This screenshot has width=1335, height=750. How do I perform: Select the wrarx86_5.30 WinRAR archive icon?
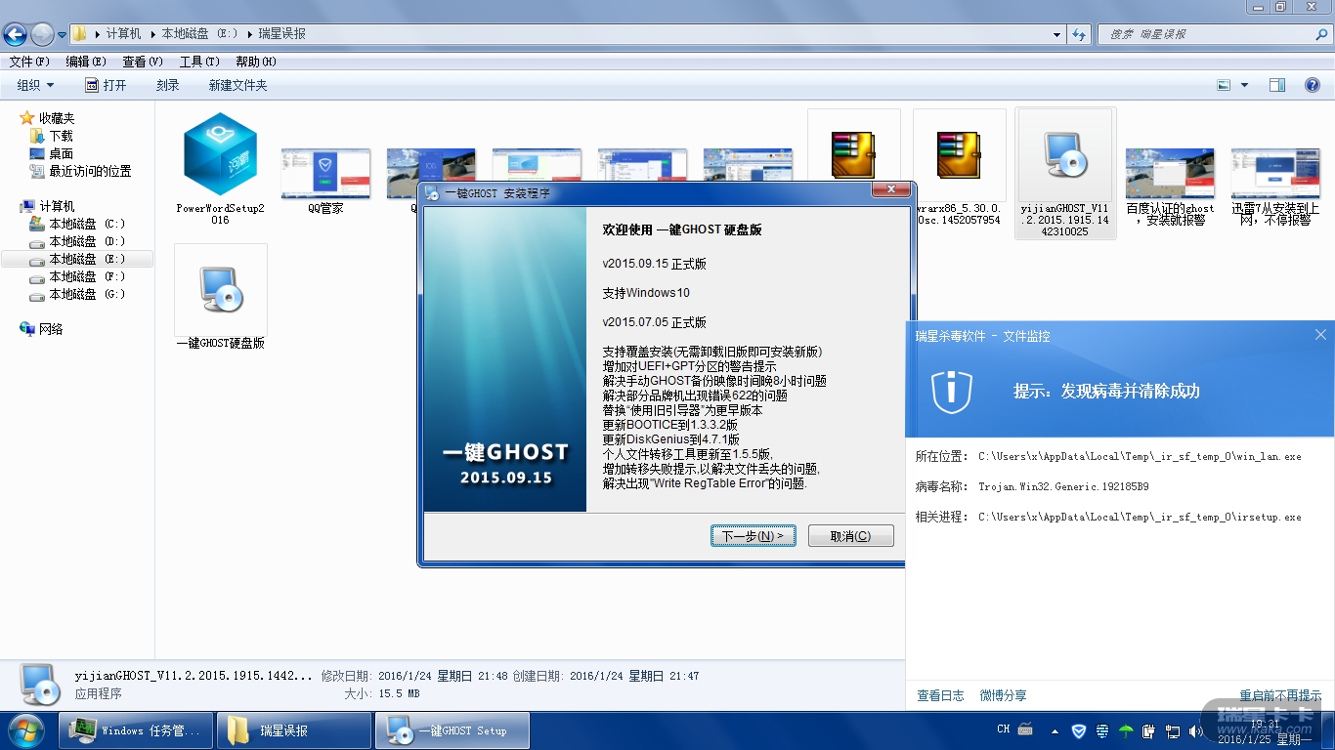960,168
